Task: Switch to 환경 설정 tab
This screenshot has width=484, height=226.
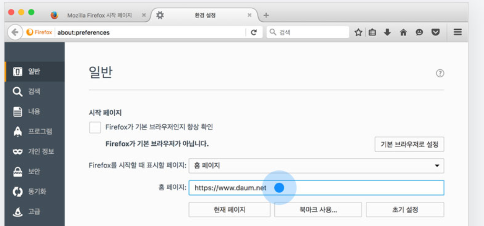Action: coord(205,15)
